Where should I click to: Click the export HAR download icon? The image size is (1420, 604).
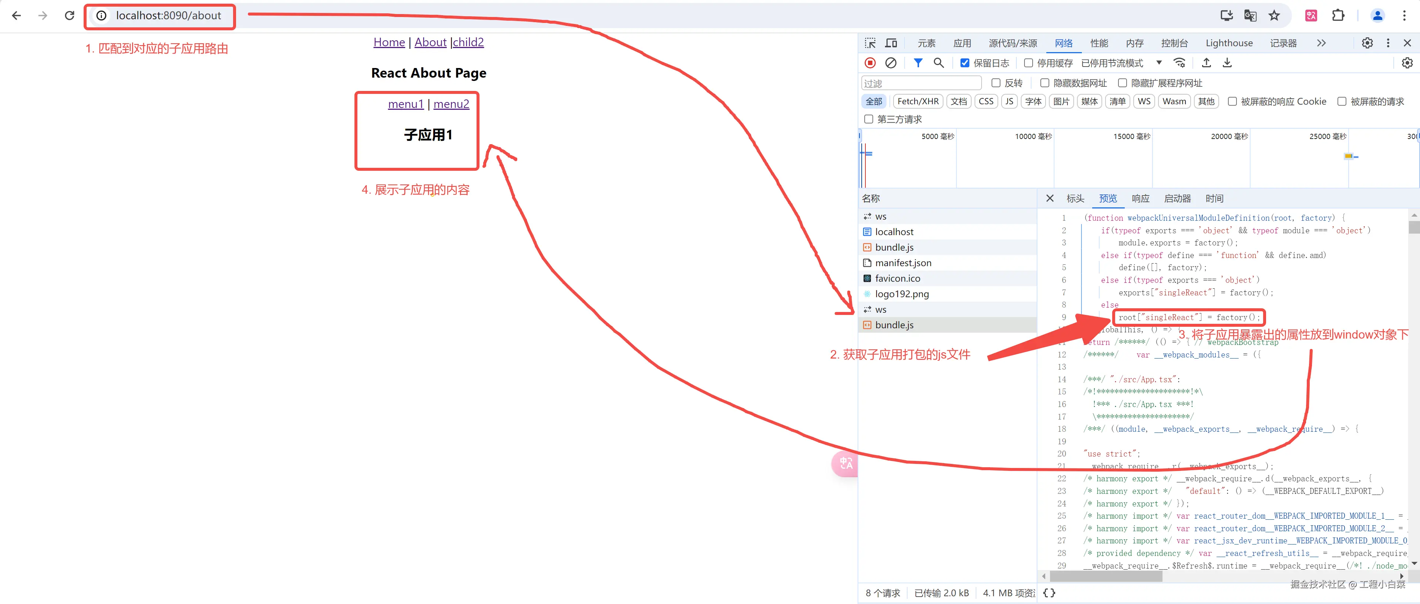pyautogui.click(x=1227, y=63)
